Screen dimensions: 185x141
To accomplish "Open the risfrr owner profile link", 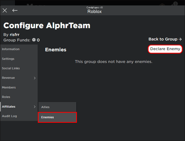I will pyautogui.click(x=14, y=35).
